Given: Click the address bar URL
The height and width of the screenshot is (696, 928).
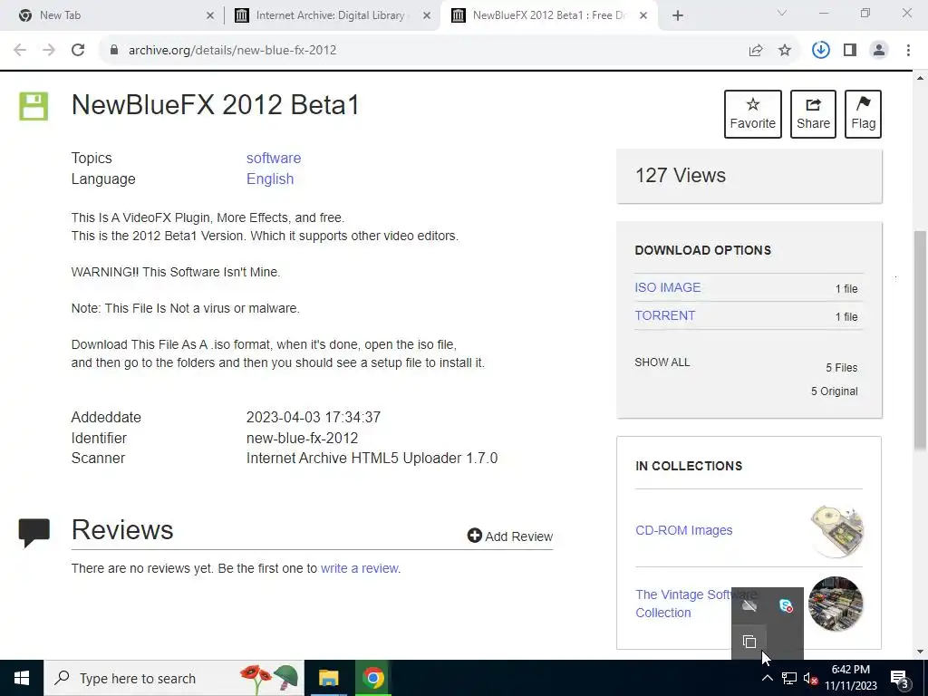Looking at the screenshot, I should pos(233,50).
